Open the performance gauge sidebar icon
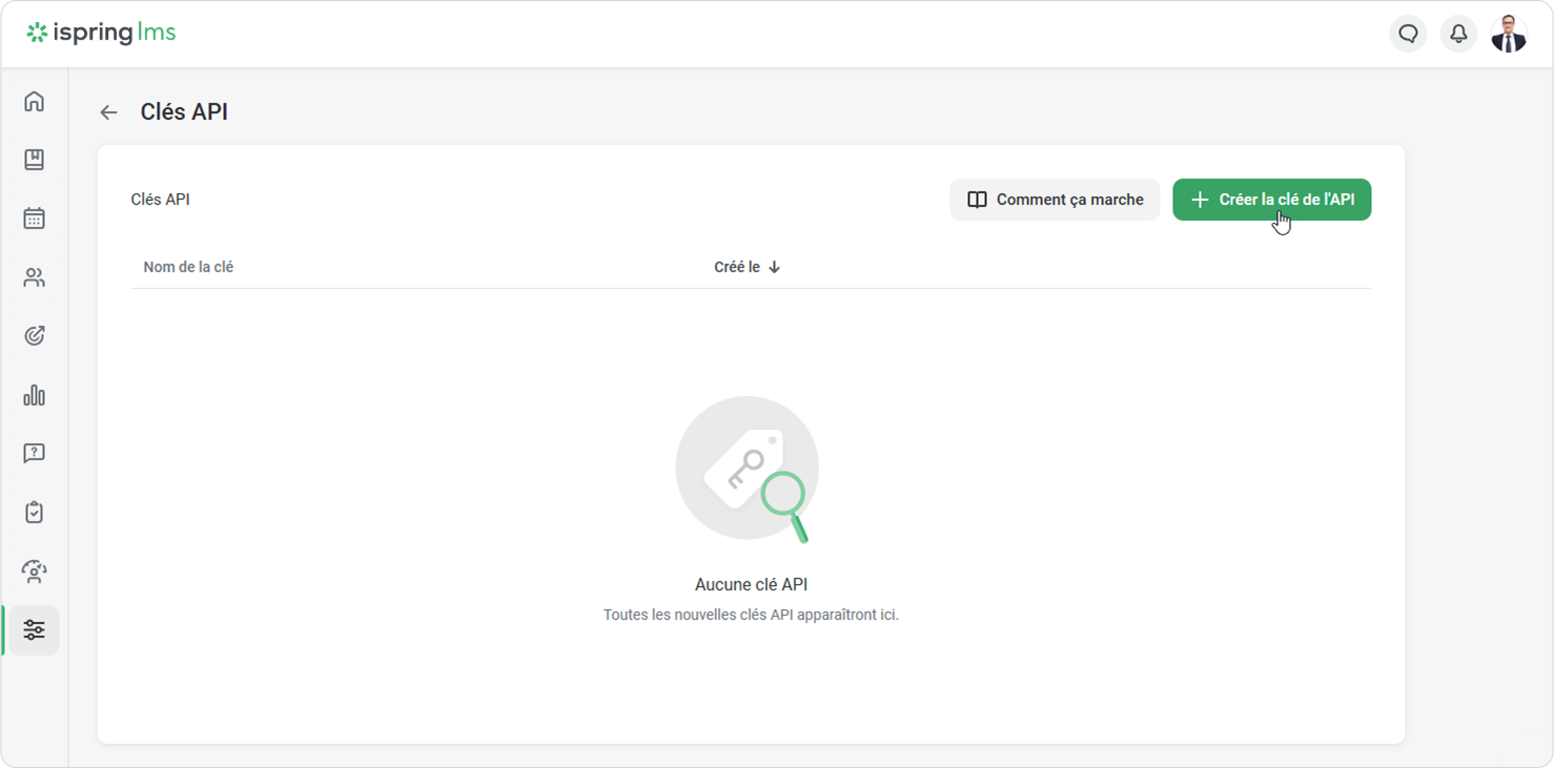Screen dimensions: 1554x768 (x=34, y=571)
